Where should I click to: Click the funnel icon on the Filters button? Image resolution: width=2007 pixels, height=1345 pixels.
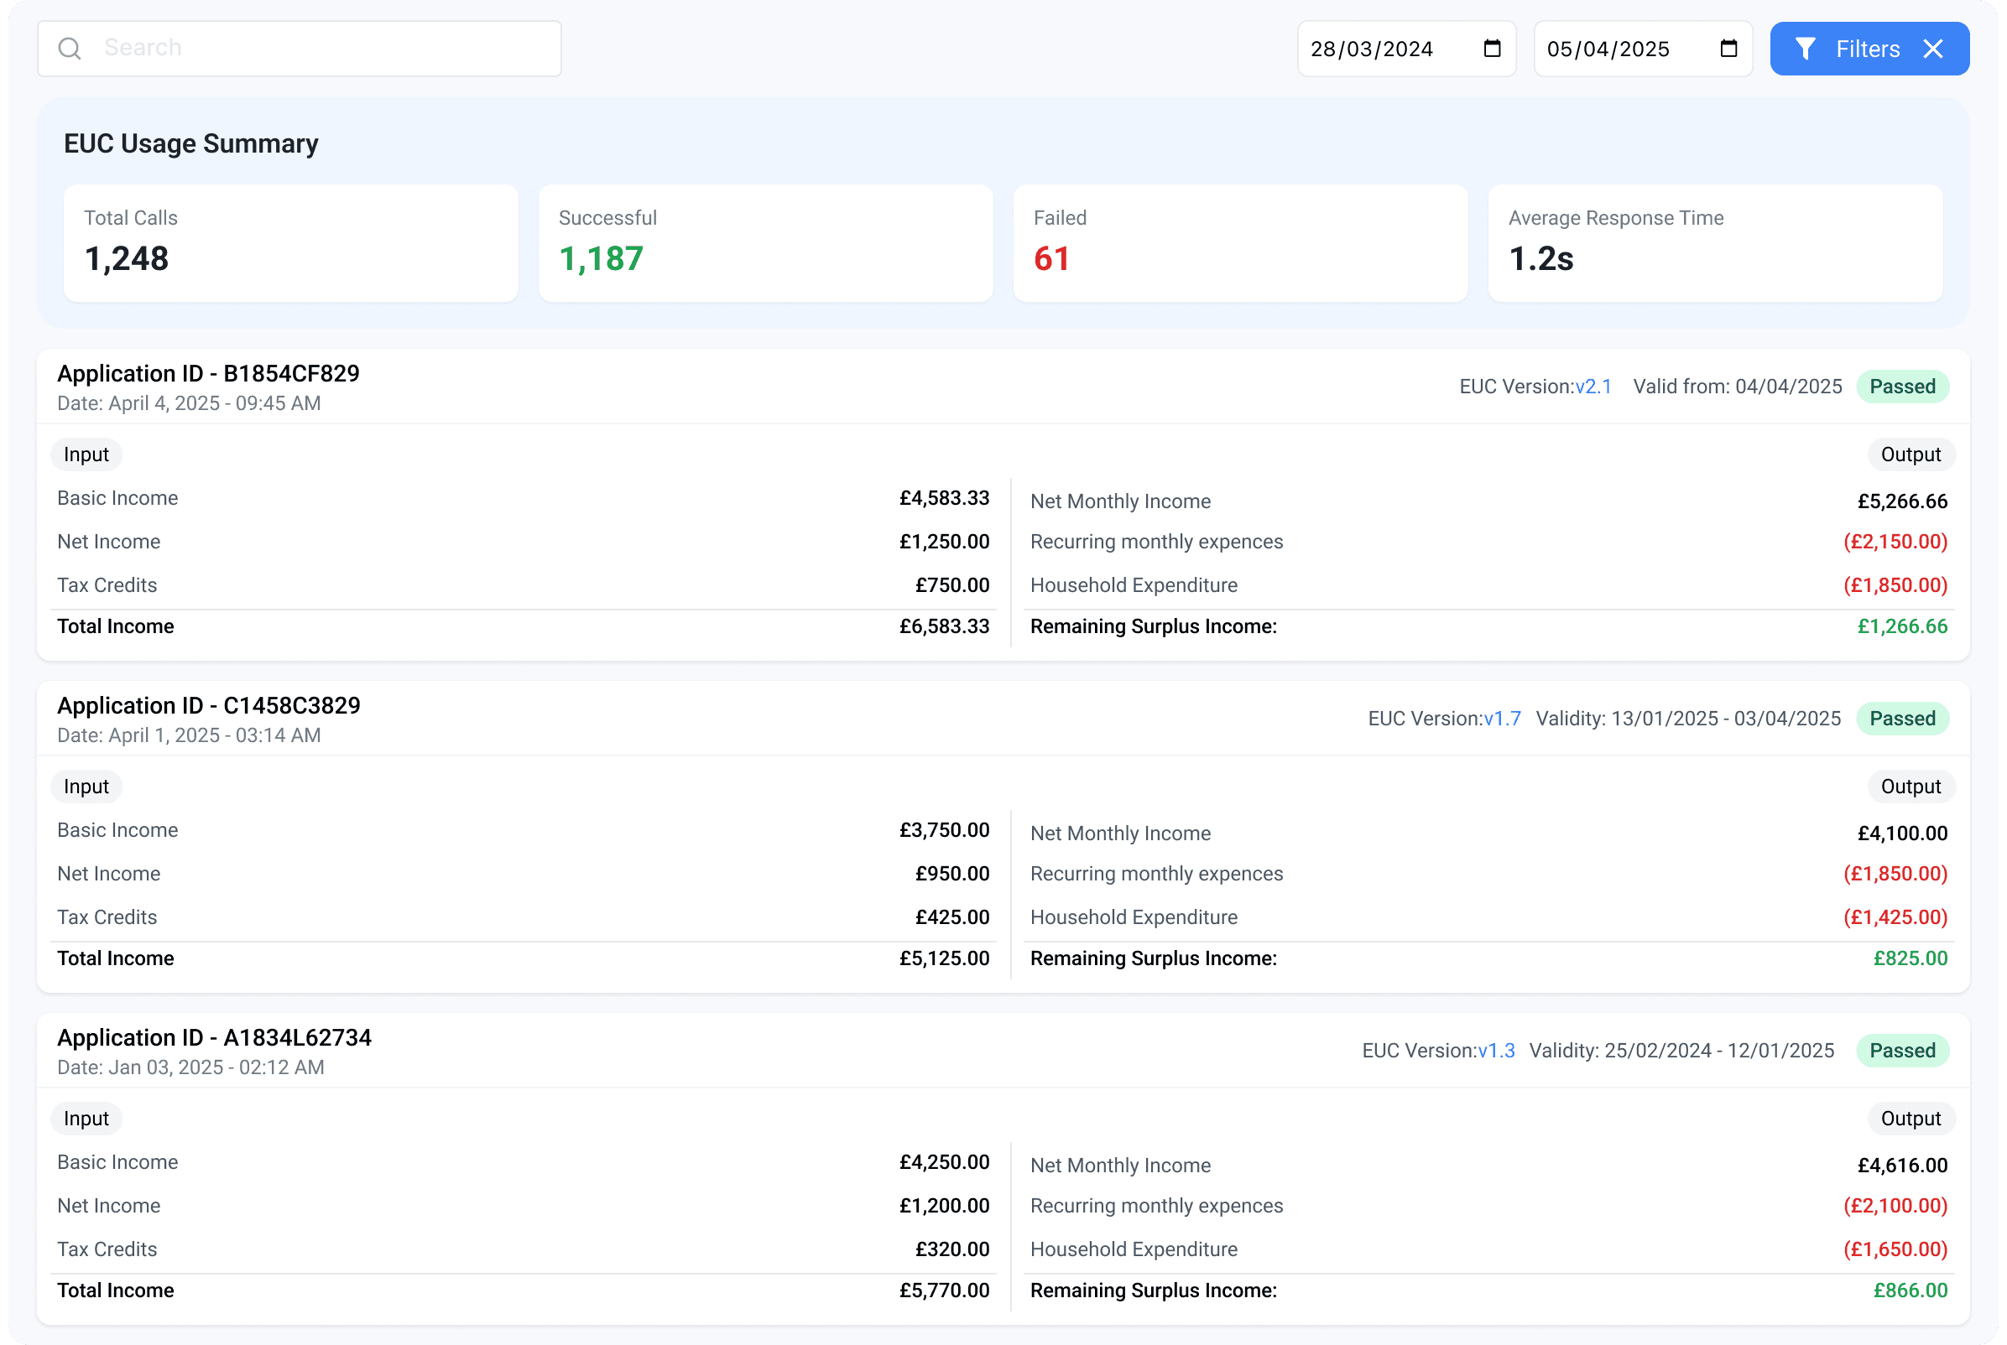point(1805,49)
